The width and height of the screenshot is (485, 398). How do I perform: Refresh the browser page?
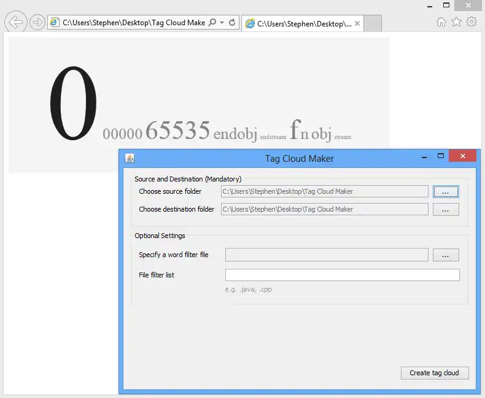click(x=232, y=22)
